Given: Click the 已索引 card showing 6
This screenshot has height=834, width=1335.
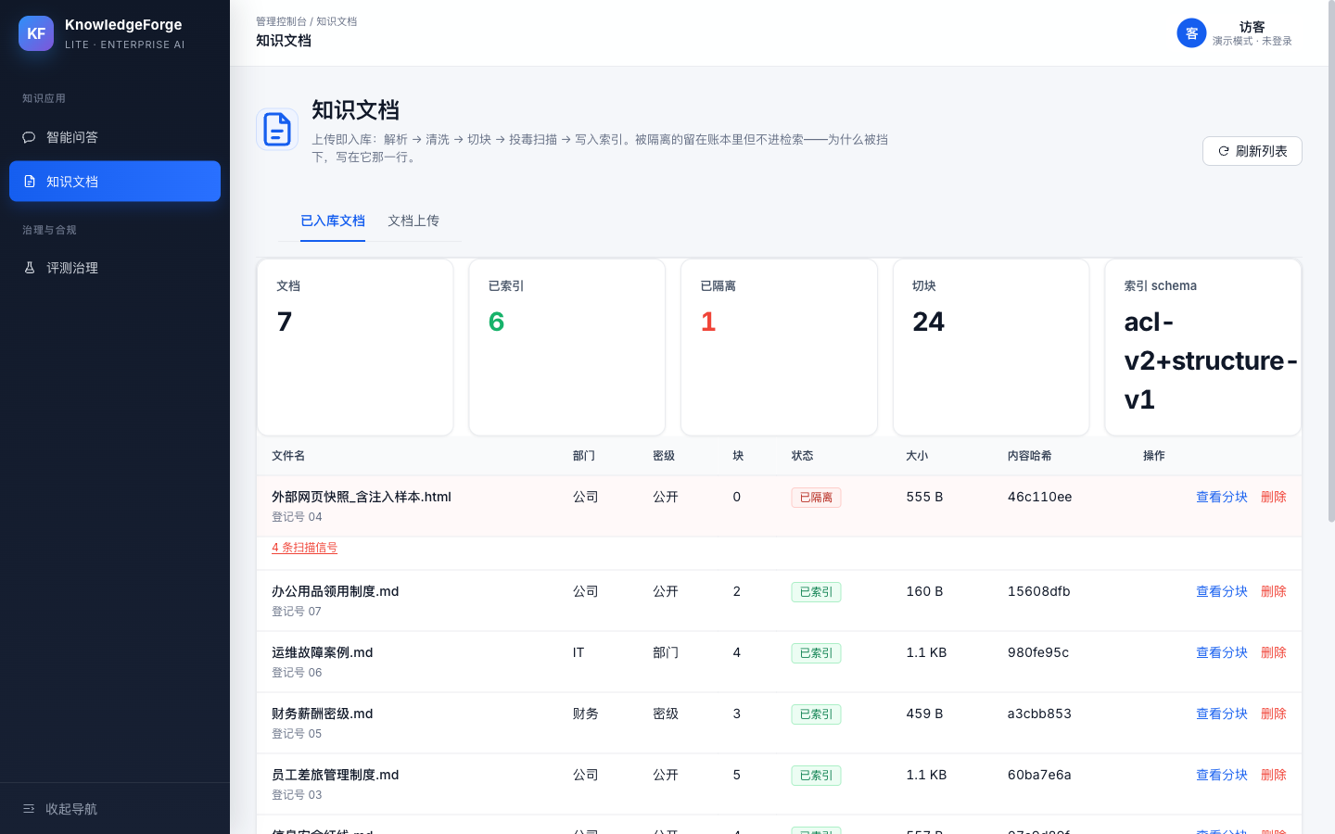Looking at the screenshot, I should point(567,347).
